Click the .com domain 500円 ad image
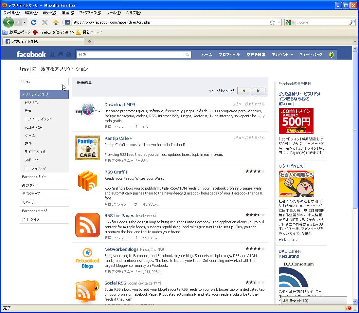Image resolution: width=359 pixels, height=313 pixels. 296,121
